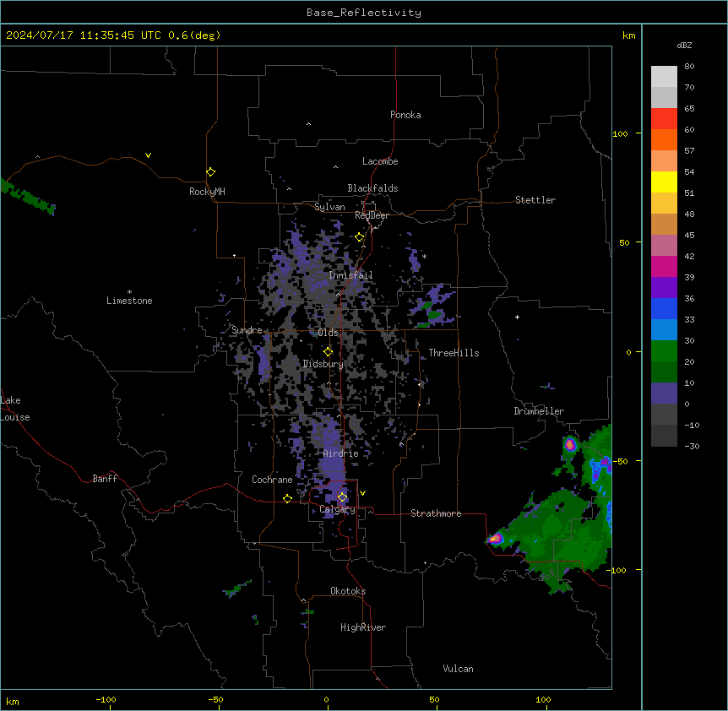
Task: Click the yellow V marker northeast of Calgary
Action: point(362,493)
